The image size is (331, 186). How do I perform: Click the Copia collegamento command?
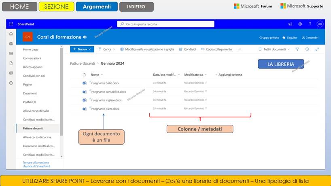click(216, 49)
